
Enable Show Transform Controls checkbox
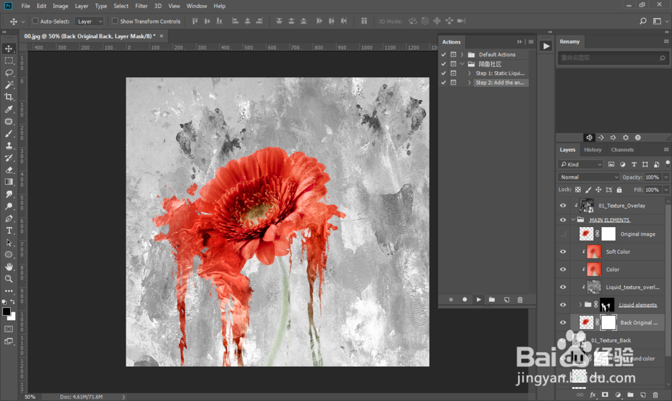(115, 21)
